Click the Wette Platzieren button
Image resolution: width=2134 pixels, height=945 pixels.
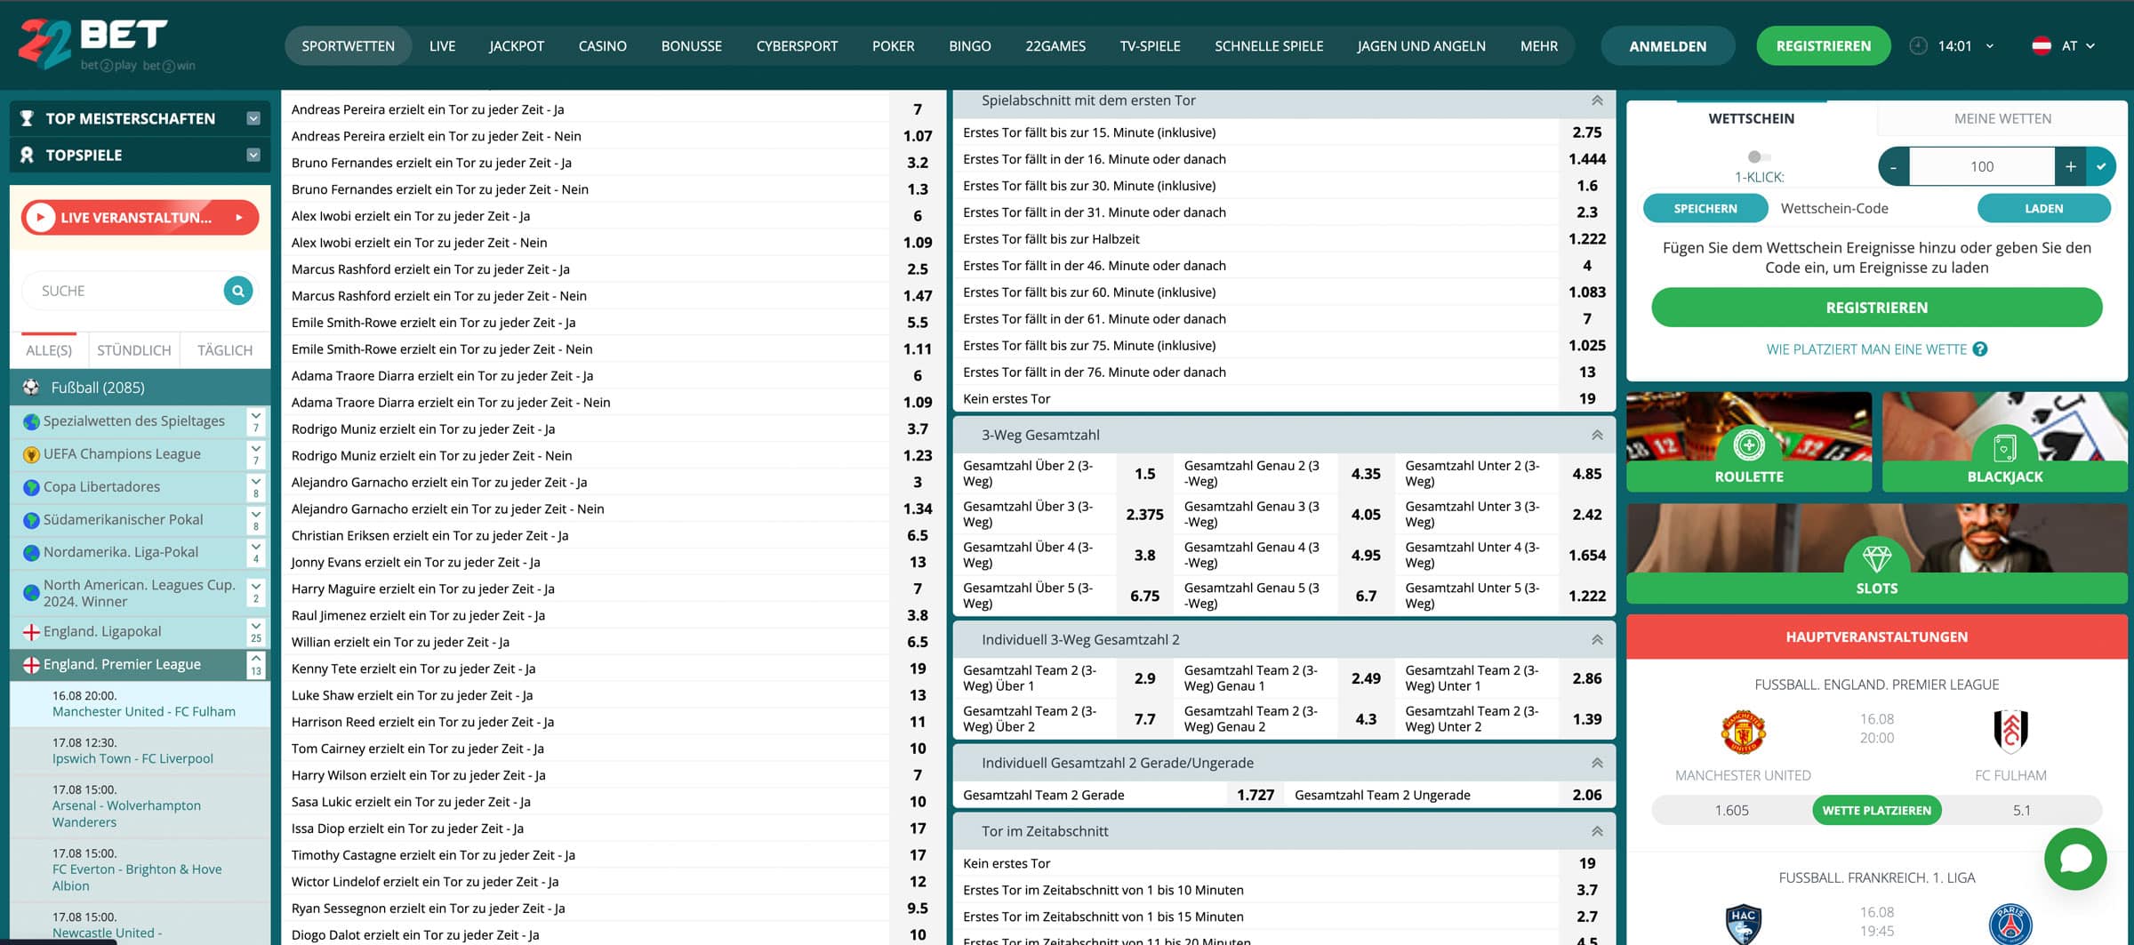[x=1876, y=810]
